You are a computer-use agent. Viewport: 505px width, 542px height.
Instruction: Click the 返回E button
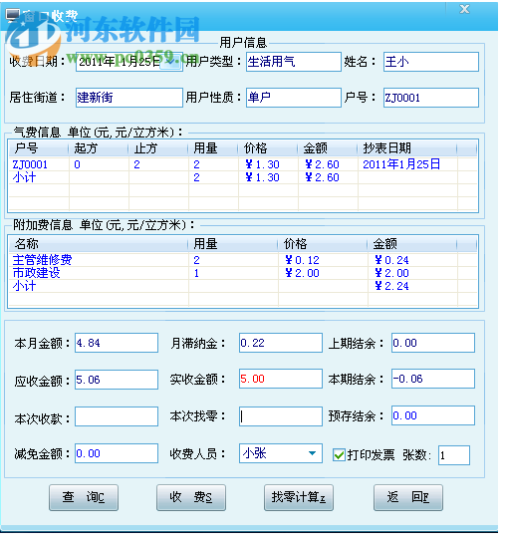coord(407,497)
